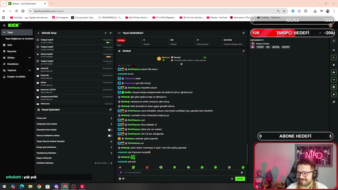Screen dimensions: 338x190
Task: Open Hesap yaşı kısıtlaması settings
Action: click(74, 147)
